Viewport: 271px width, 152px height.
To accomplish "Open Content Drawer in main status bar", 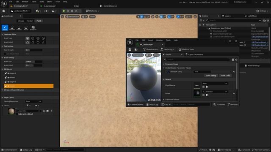I will click(9, 150).
